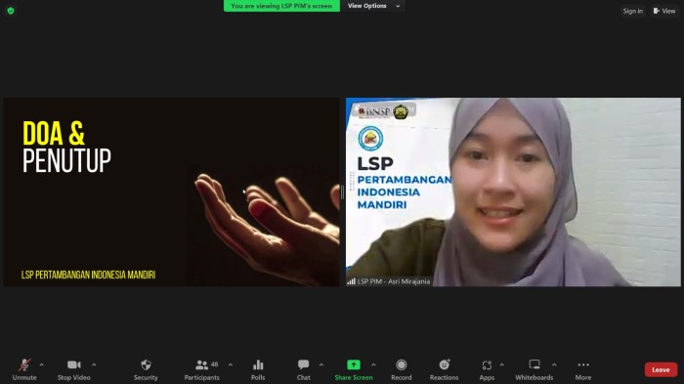Click 'LSP PERTAMBANGAN INDONESIA MANDIRI' slide footer text
The height and width of the screenshot is (384, 684).
pyautogui.click(x=88, y=275)
